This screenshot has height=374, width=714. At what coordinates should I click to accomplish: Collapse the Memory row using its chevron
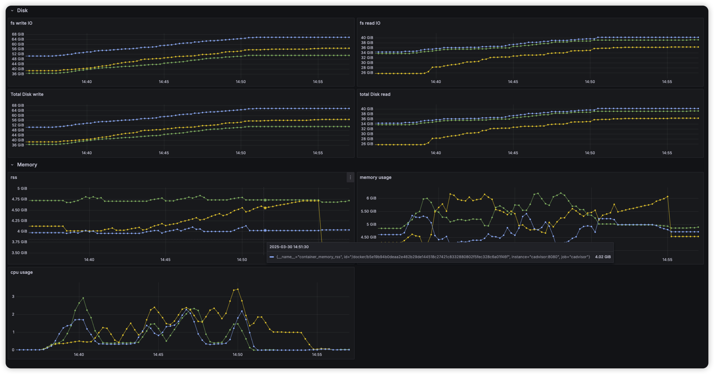coord(12,165)
